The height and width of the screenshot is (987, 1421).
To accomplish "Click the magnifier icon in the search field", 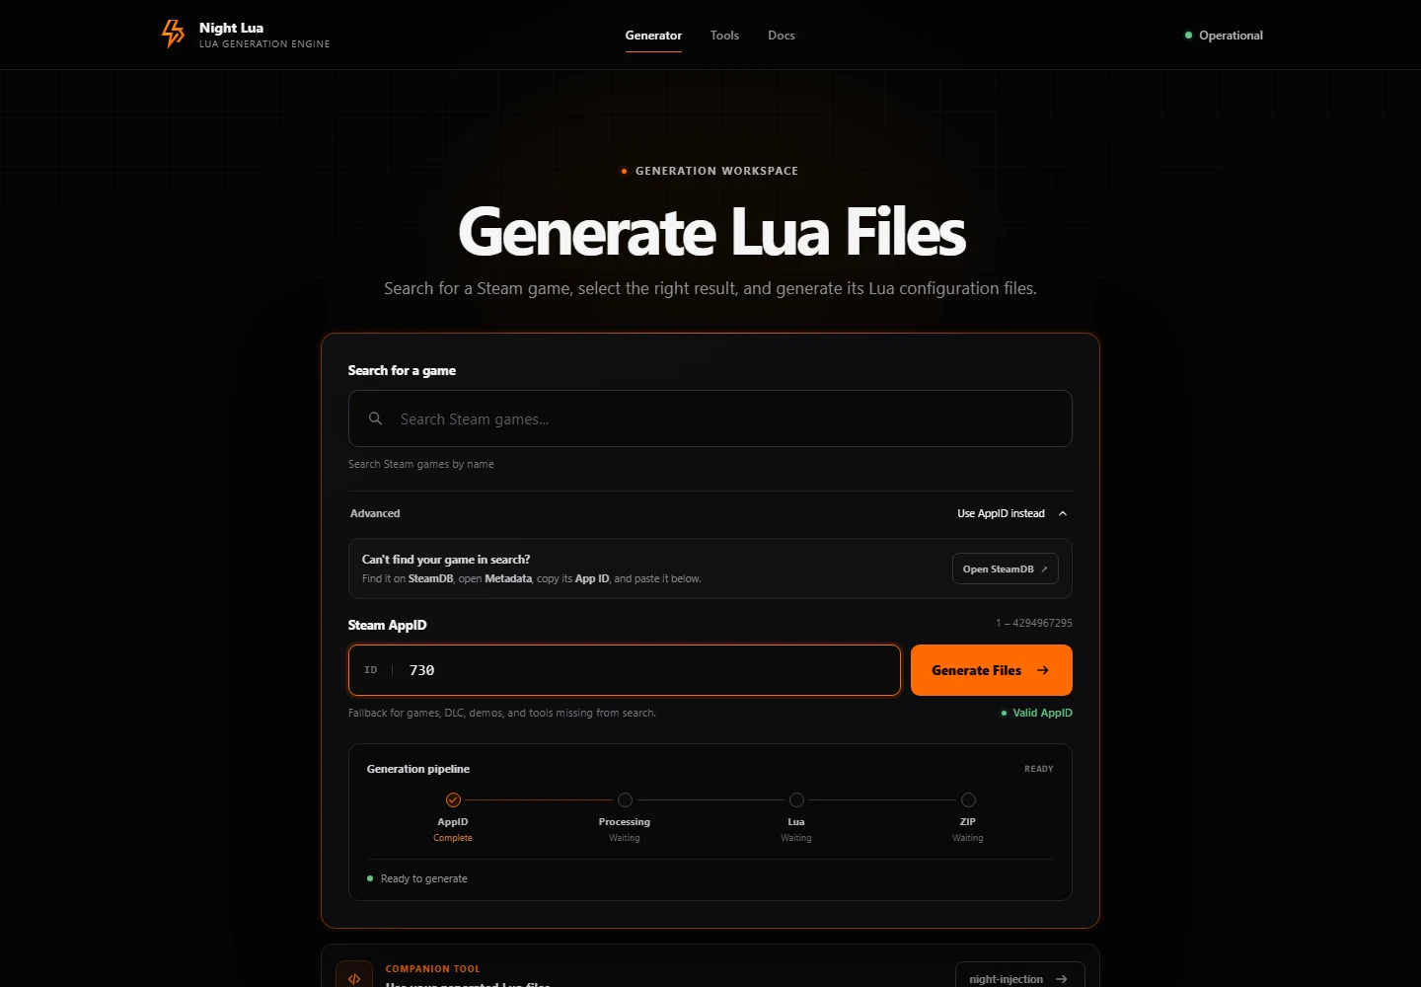I will [x=375, y=418].
